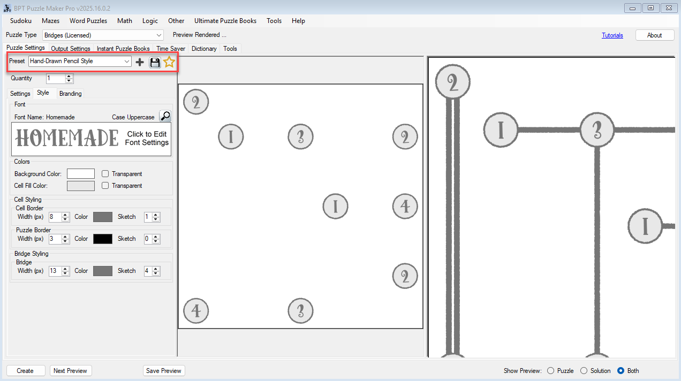
Task: Click the Bridge color swatch
Action: click(x=102, y=271)
